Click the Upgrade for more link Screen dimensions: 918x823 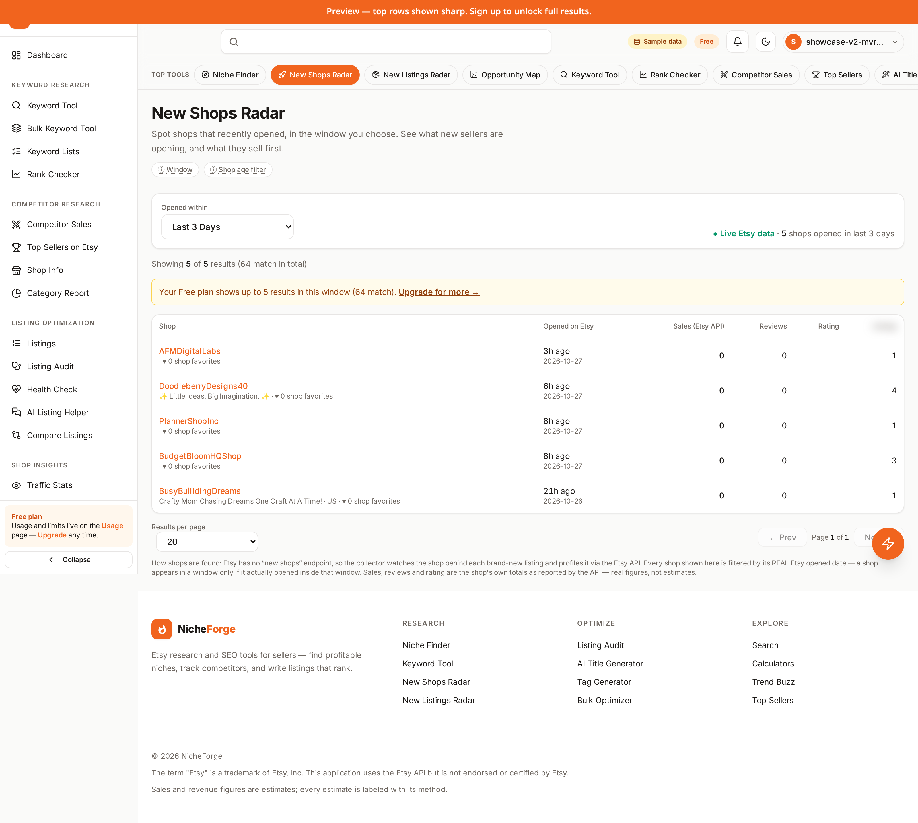click(x=438, y=292)
